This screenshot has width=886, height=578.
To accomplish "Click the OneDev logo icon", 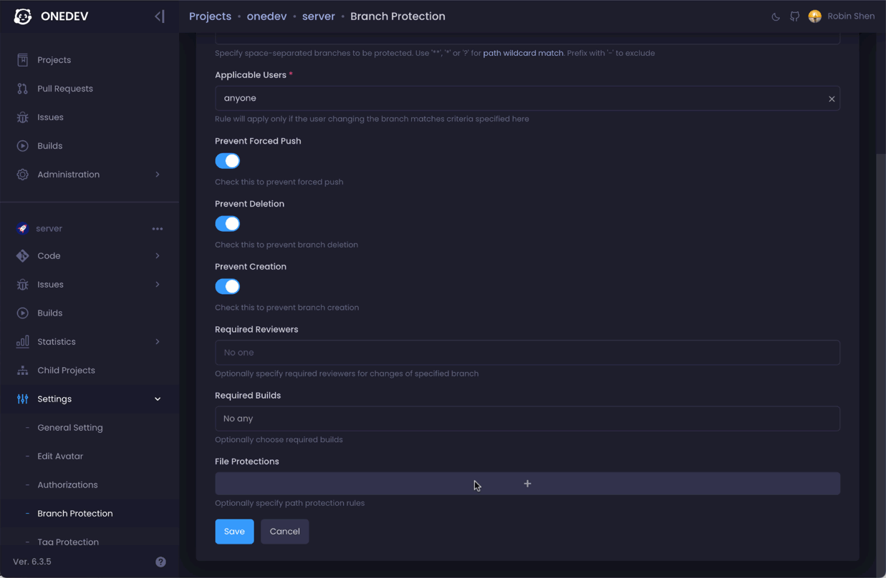I will [23, 16].
